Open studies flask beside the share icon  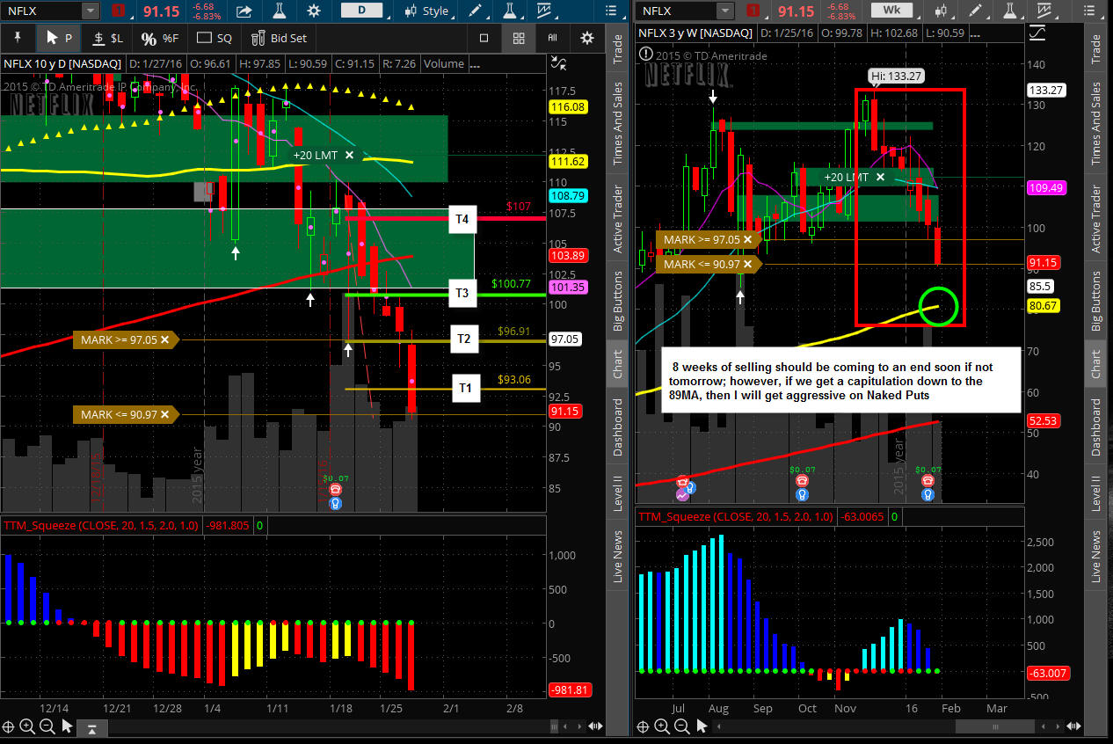pos(280,11)
